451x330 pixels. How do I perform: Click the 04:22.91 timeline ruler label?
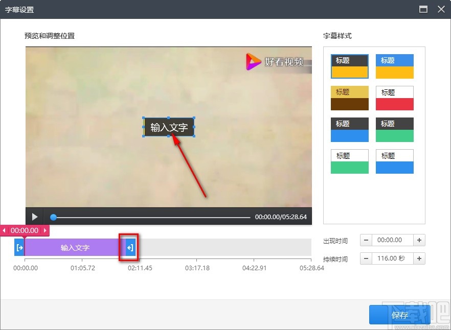pyautogui.click(x=254, y=268)
